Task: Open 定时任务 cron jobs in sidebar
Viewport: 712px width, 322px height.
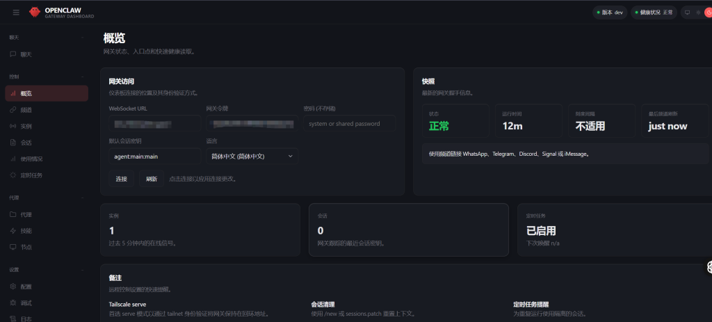Action: coord(31,175)
